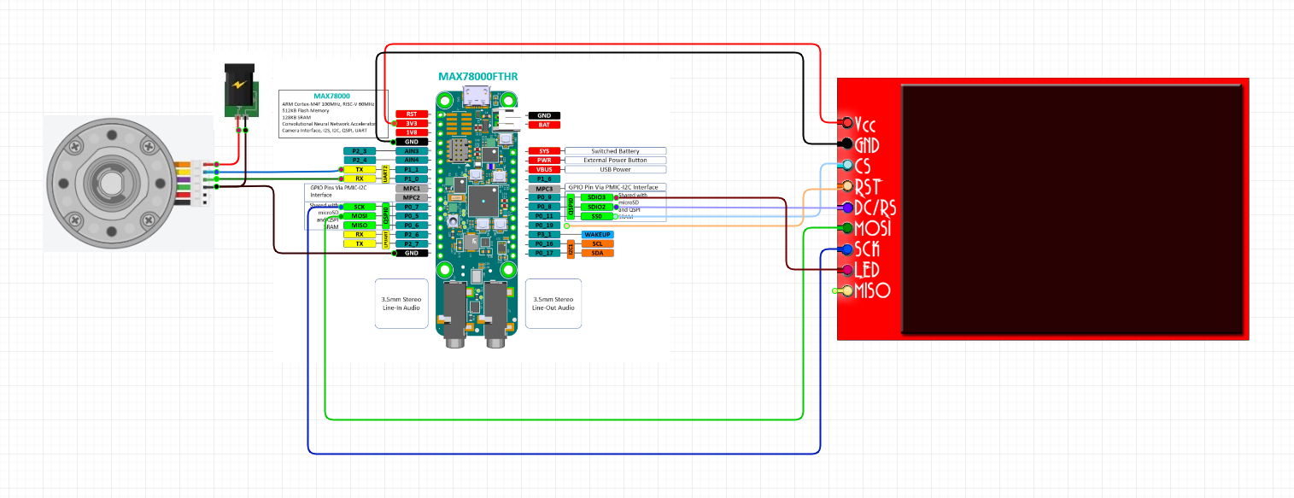Select the MPC3 pin label
The image size is (1294, 498).
click(x=544, y=188)
